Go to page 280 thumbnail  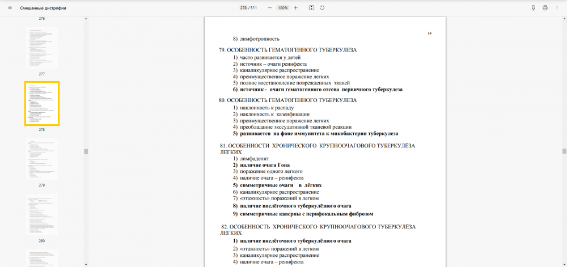[x=41, y=214]
